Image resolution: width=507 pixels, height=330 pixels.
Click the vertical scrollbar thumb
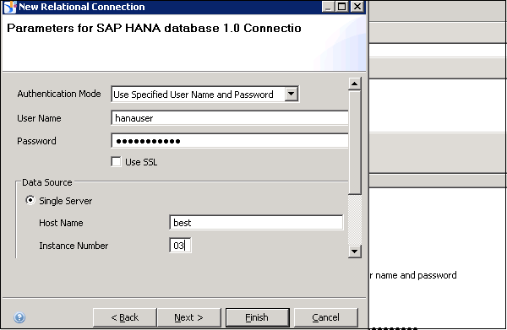point(355,143)
